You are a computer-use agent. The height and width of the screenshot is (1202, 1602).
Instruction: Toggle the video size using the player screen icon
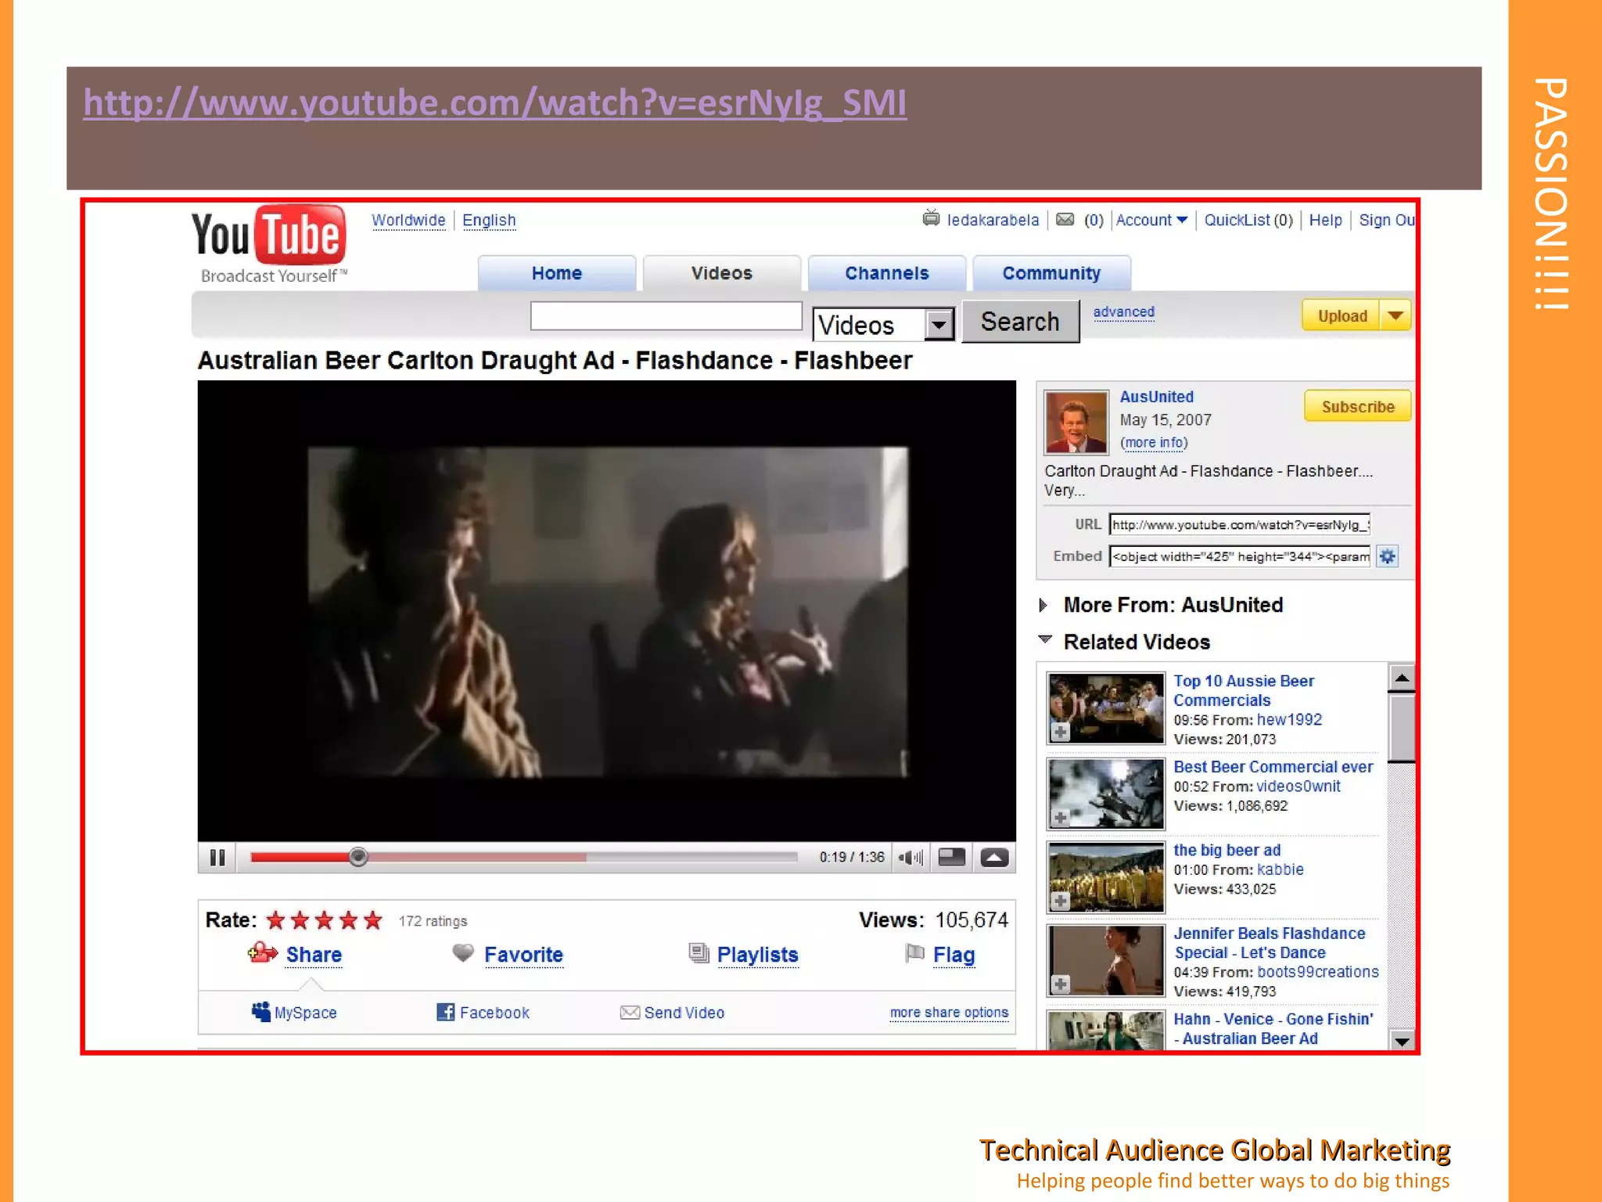[951, 858]
